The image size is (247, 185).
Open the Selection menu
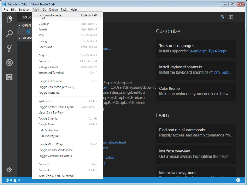(24, 9)
